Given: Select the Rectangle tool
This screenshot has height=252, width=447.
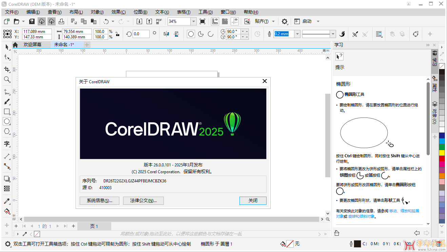Looking at the screenshot, I should pos(7,111).
